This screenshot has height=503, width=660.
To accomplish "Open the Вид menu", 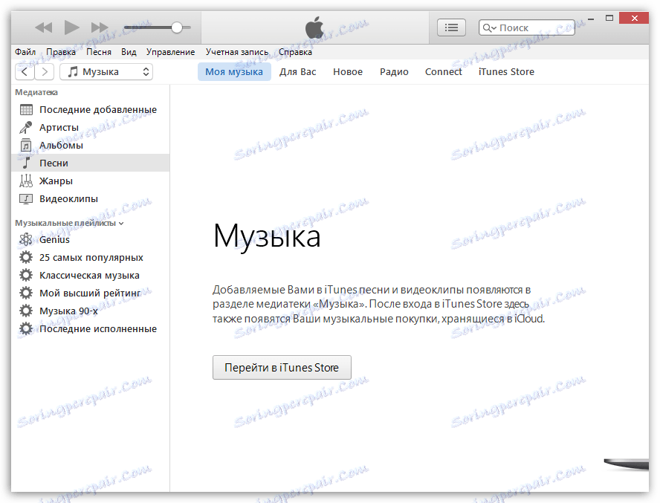I will (x=129, y=52).
